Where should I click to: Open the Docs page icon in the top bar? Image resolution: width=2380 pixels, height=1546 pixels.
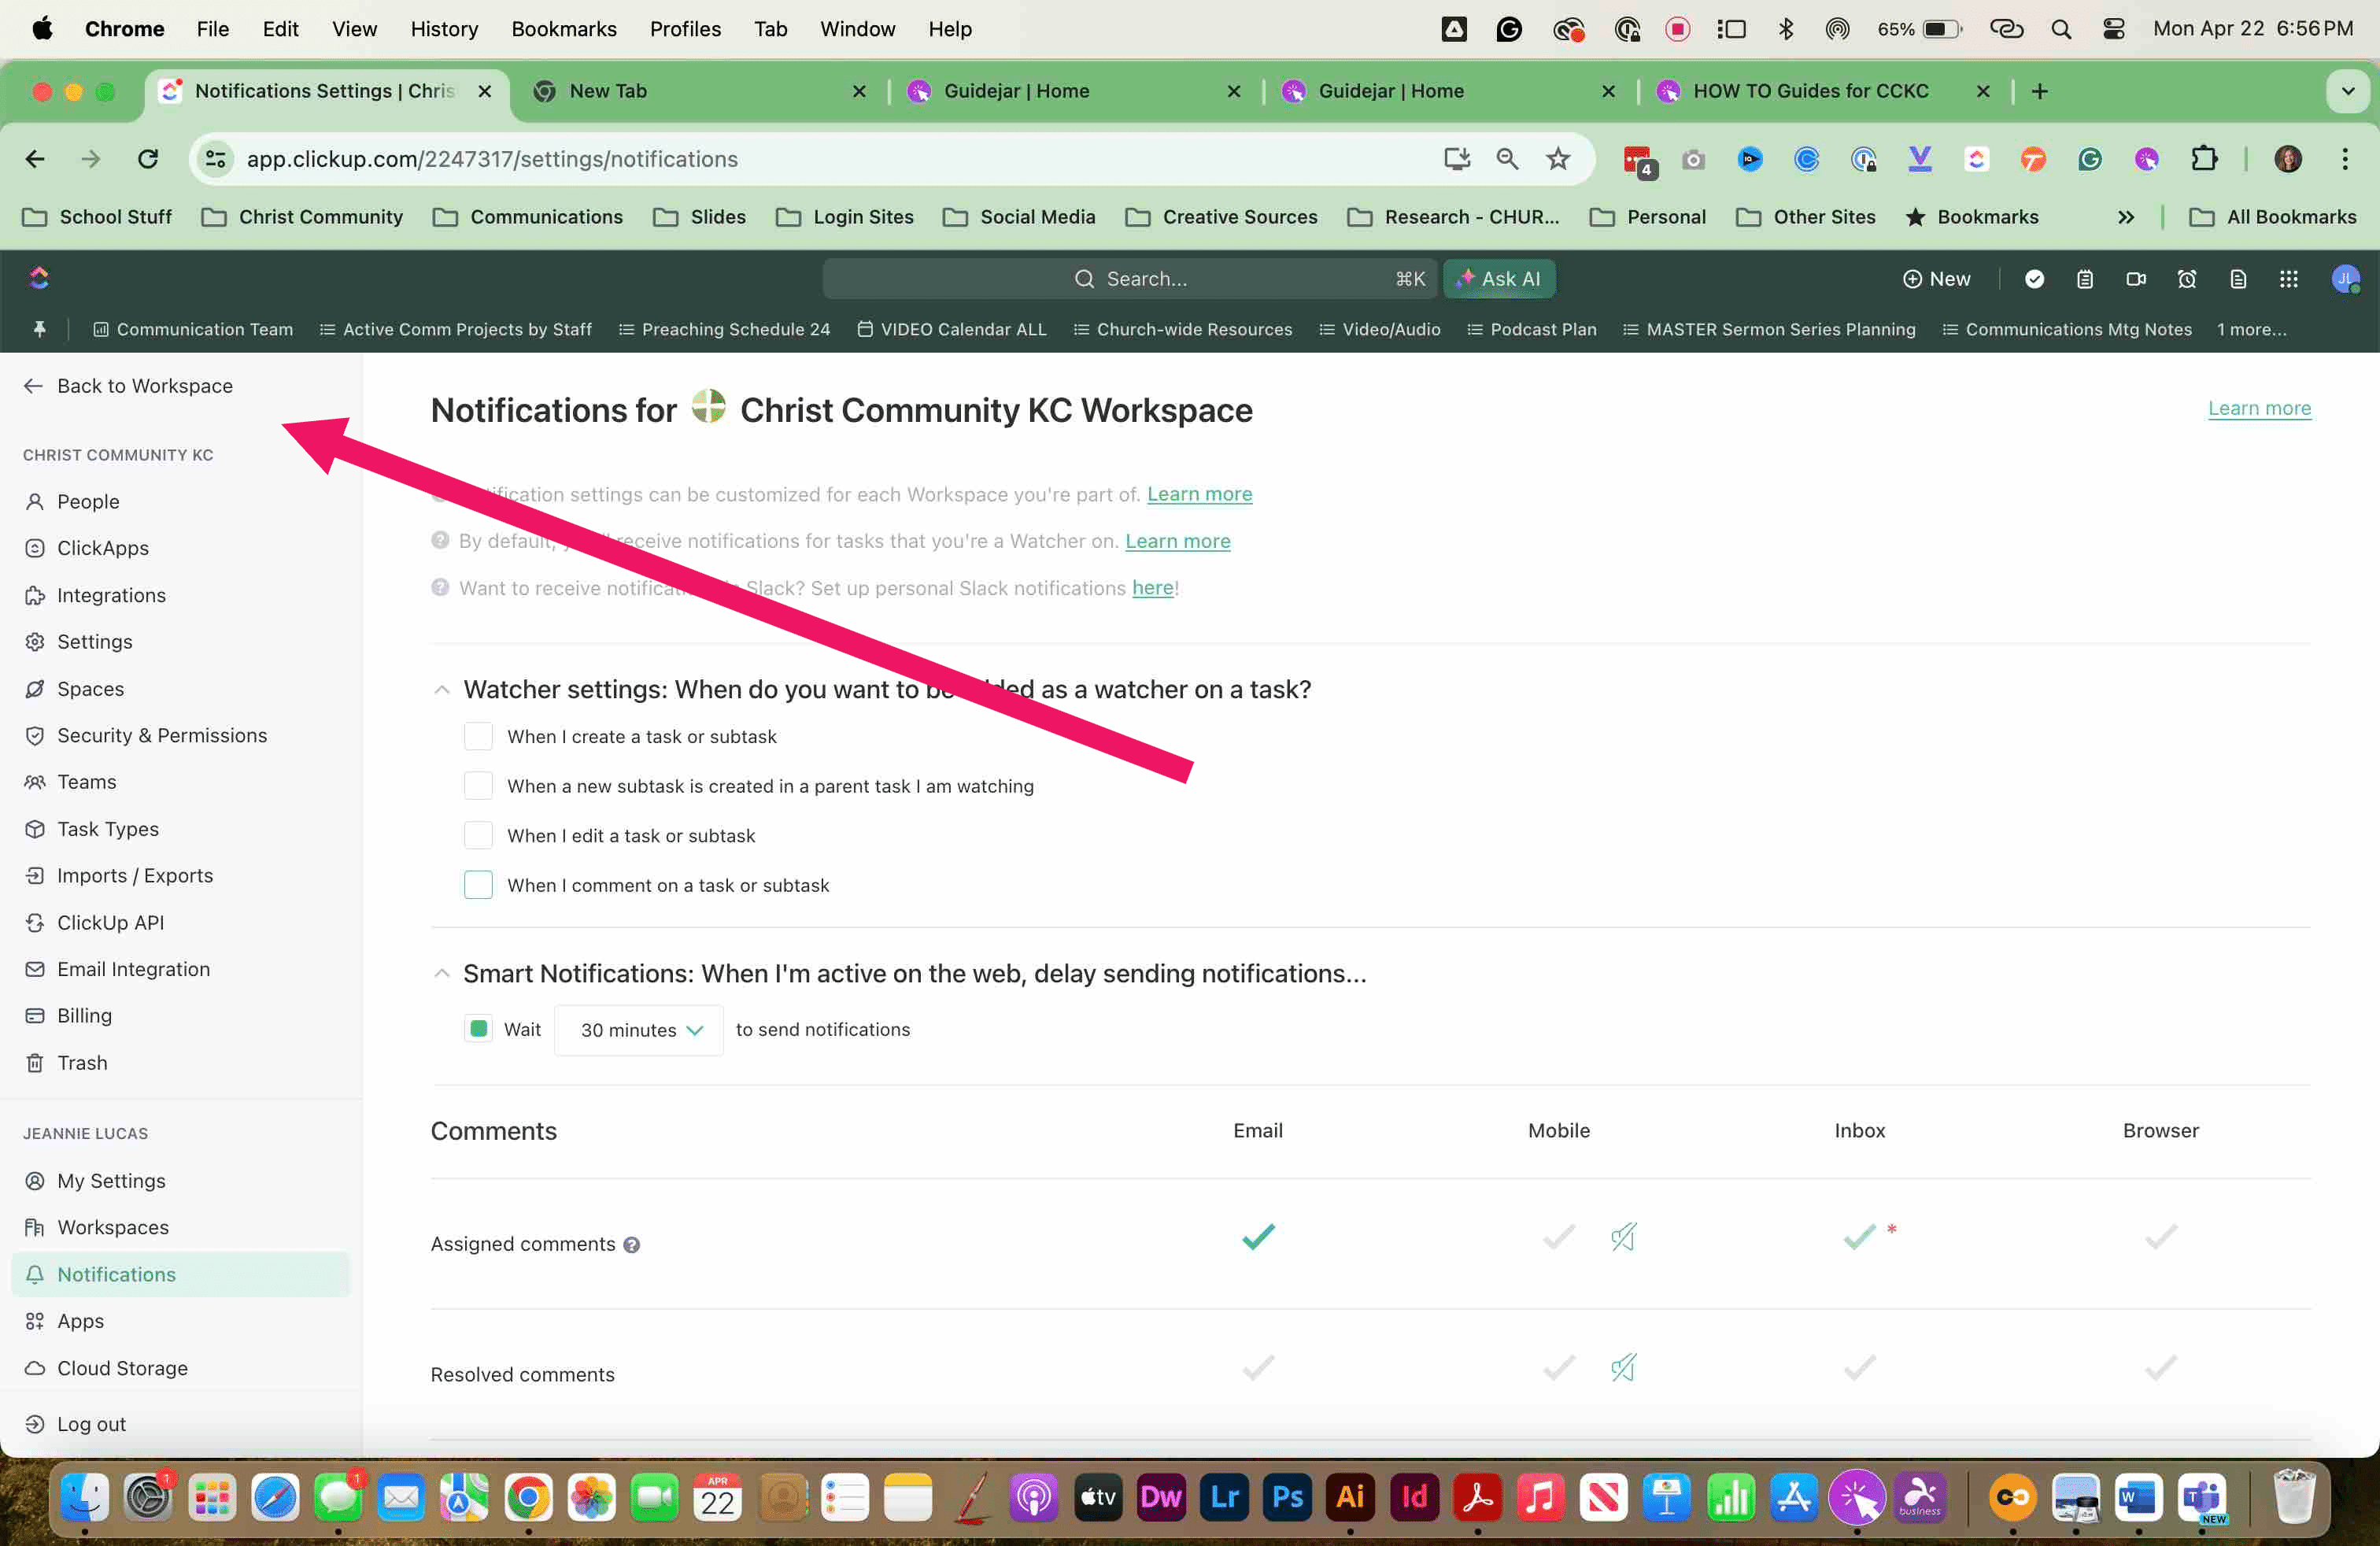click(2238, 279)
